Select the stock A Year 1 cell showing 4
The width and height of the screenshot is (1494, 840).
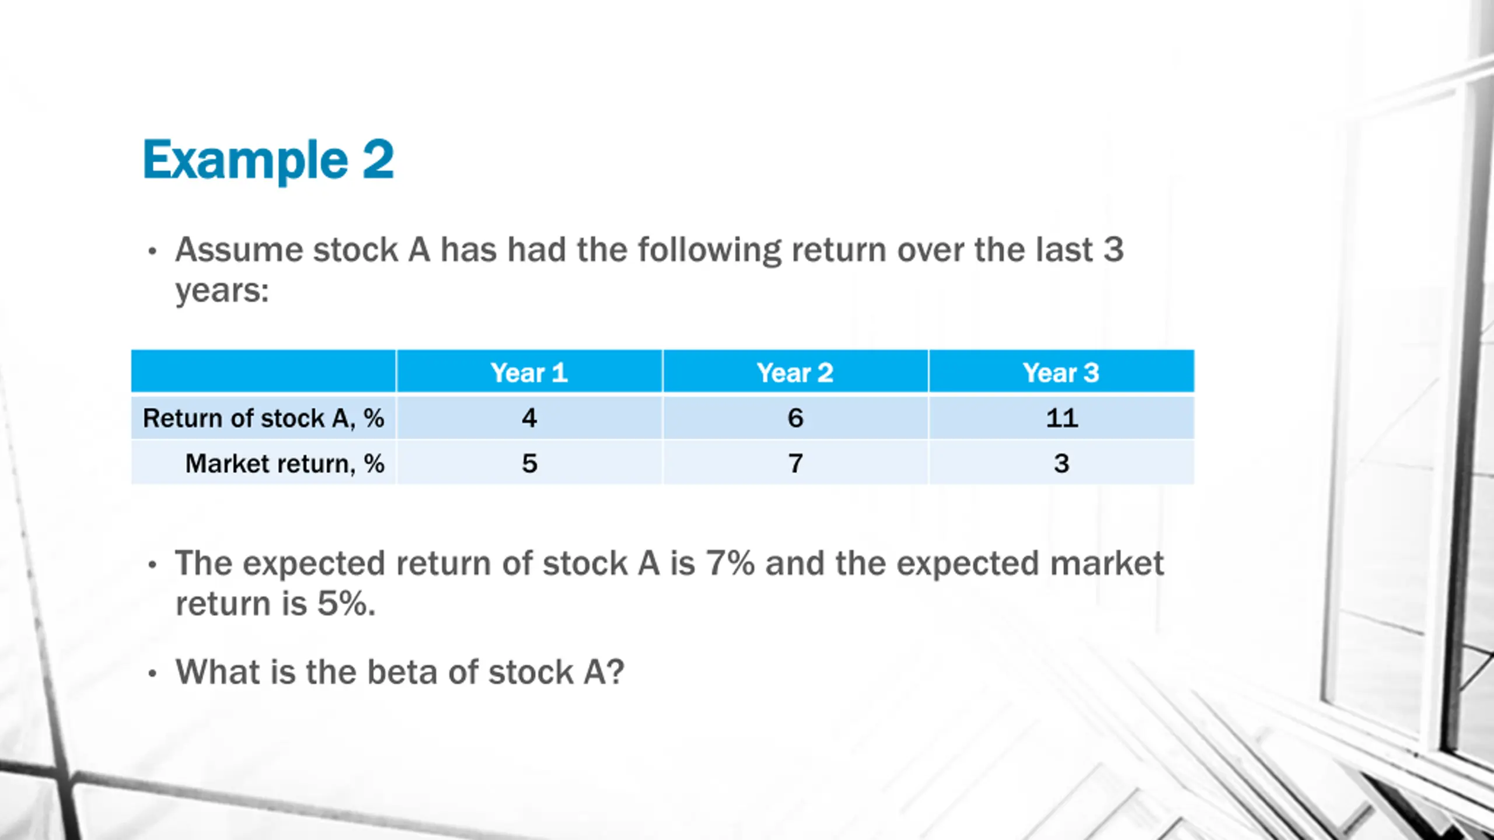529,418
